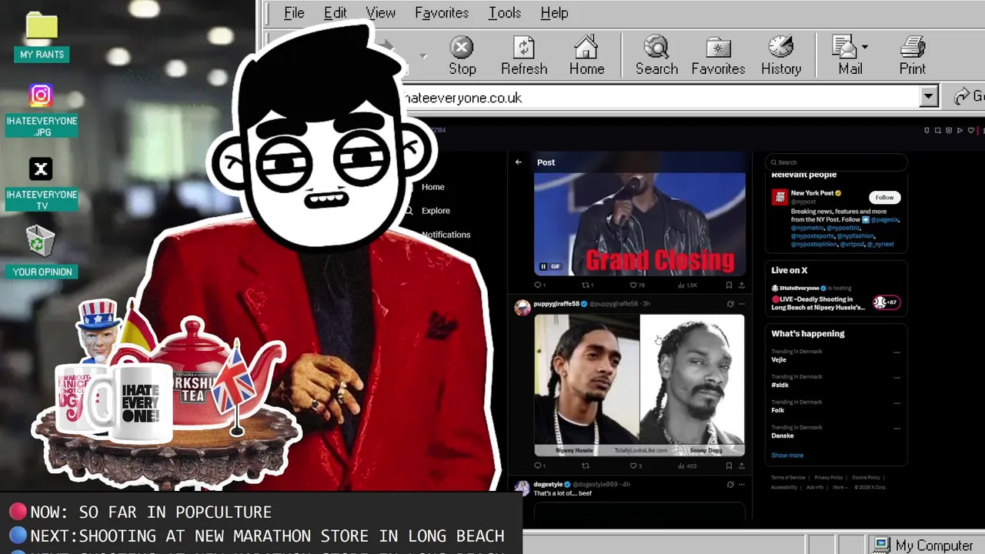Screen dimensions: 985x554
Task: Follow New York Post
Action: [885, 198]
